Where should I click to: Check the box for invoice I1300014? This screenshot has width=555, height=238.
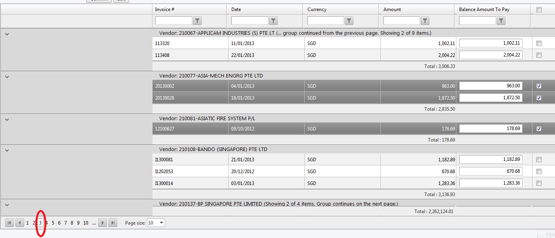539,183
